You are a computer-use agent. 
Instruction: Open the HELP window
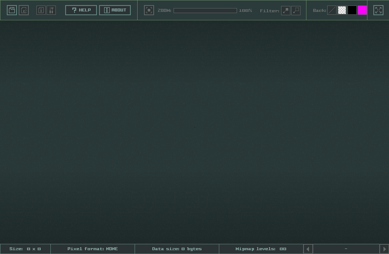[x=81, y=10]
